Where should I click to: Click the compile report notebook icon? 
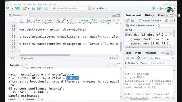point(73,20)
